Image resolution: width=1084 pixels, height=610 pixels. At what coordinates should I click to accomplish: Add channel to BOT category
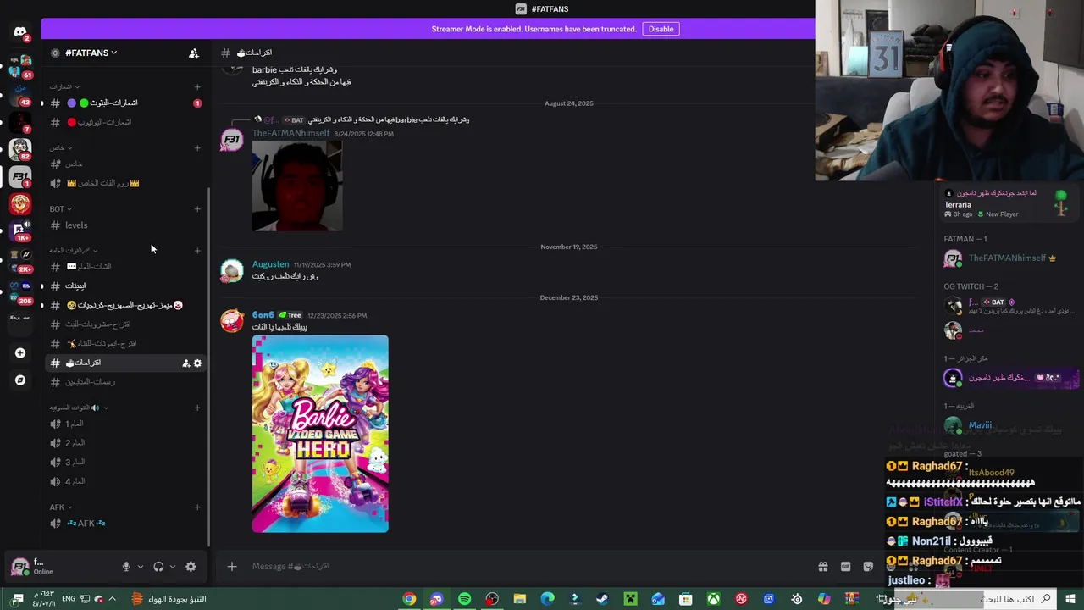pos(197,209)
